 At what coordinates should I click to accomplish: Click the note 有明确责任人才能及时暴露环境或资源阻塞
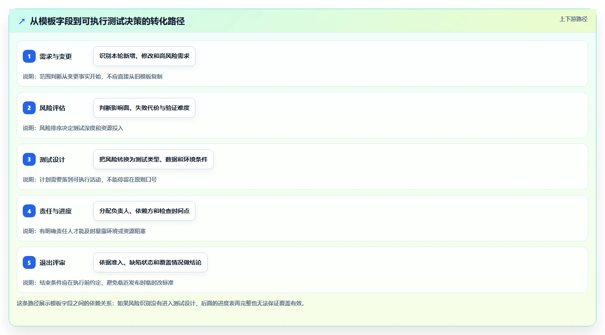point(92,231)
